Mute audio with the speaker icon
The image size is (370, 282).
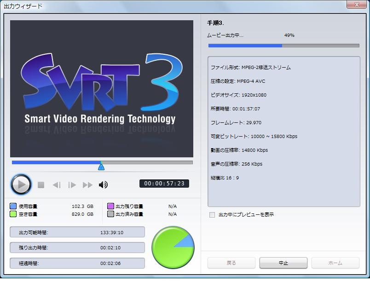click(x=103, y=184)
